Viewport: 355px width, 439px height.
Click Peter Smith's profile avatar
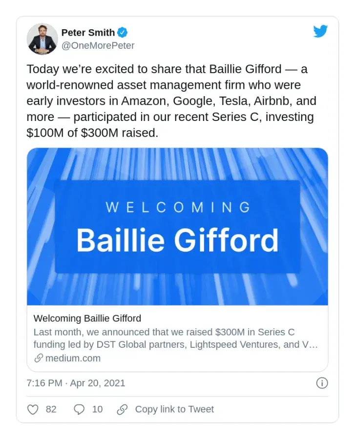pos(42,39)
